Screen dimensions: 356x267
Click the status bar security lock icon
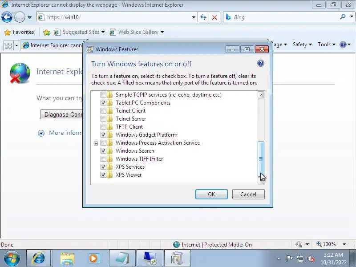click(299, 244)
